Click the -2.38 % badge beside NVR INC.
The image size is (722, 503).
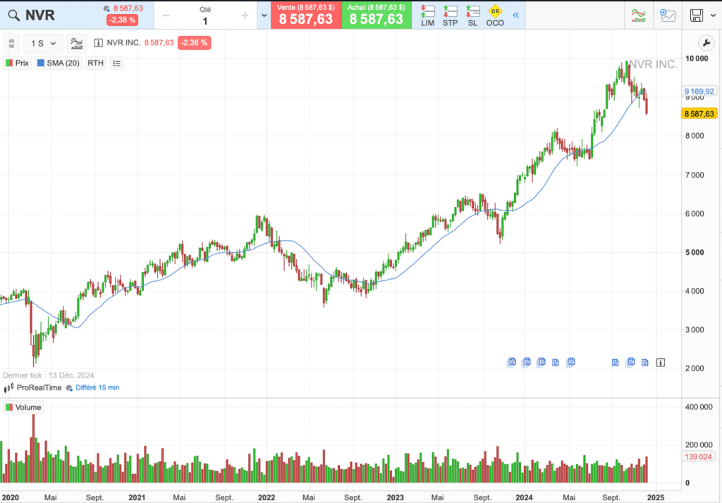tap(195, 43)
